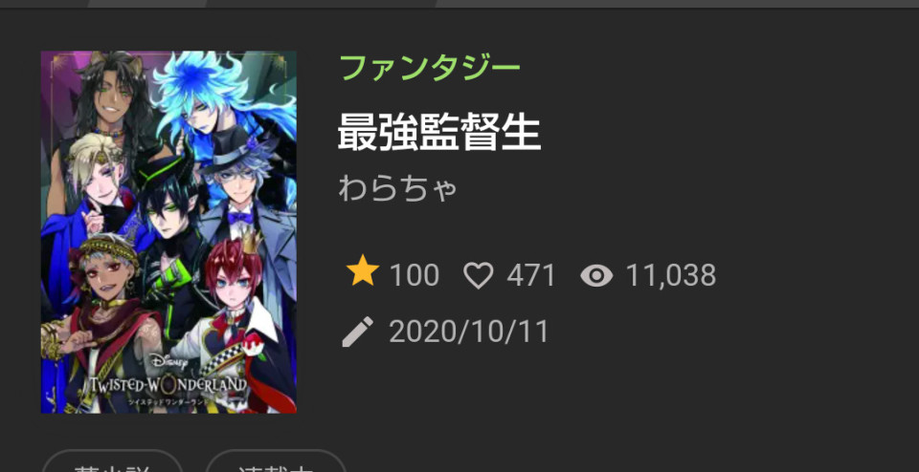Screen dimensions: 919x472
Task: Click the pencil last-updated icon
Action: [x=357, y=332]
